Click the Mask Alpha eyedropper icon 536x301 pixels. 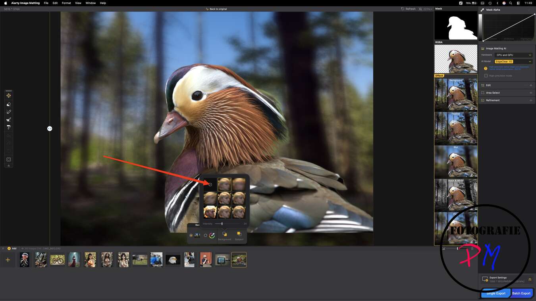tap(482, 10)
